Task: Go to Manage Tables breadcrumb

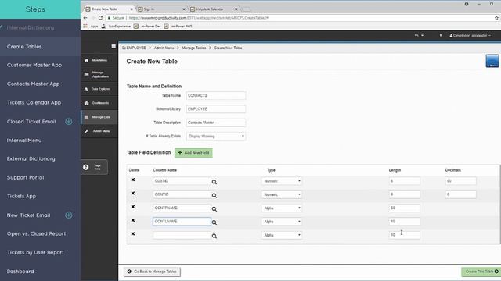Action: click(x=194, y=48)
